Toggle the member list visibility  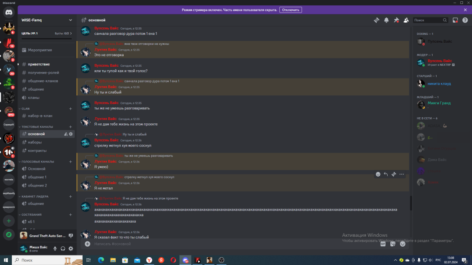[x=406, y=20]
